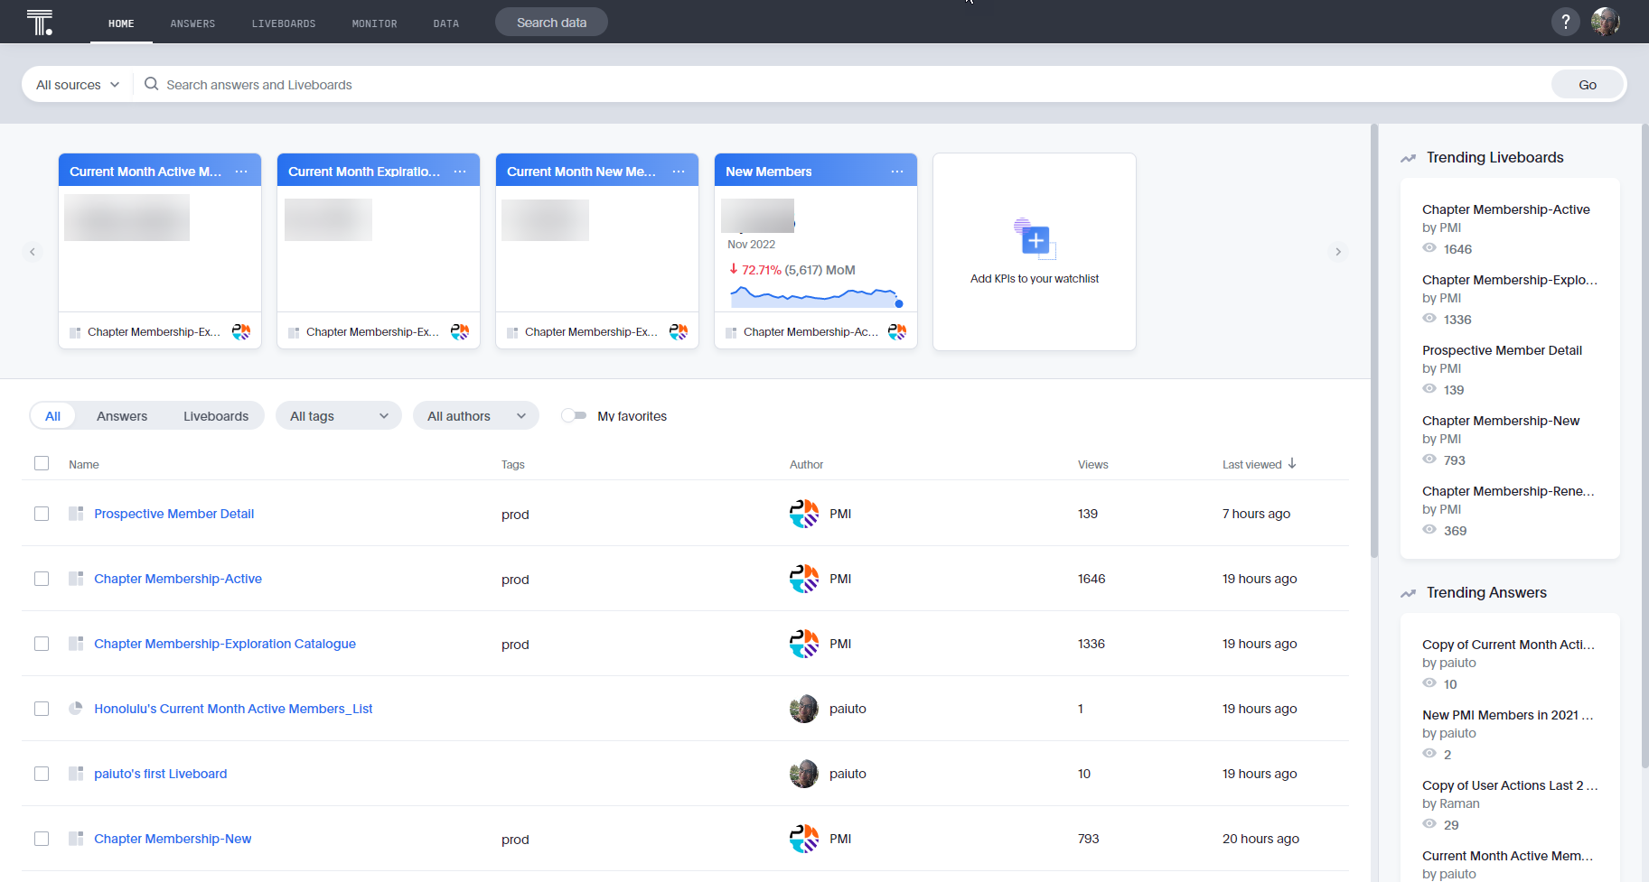Filter the list to Liveboards only
This screenshot has width=1649, height=882.
(x=216, y=416)
